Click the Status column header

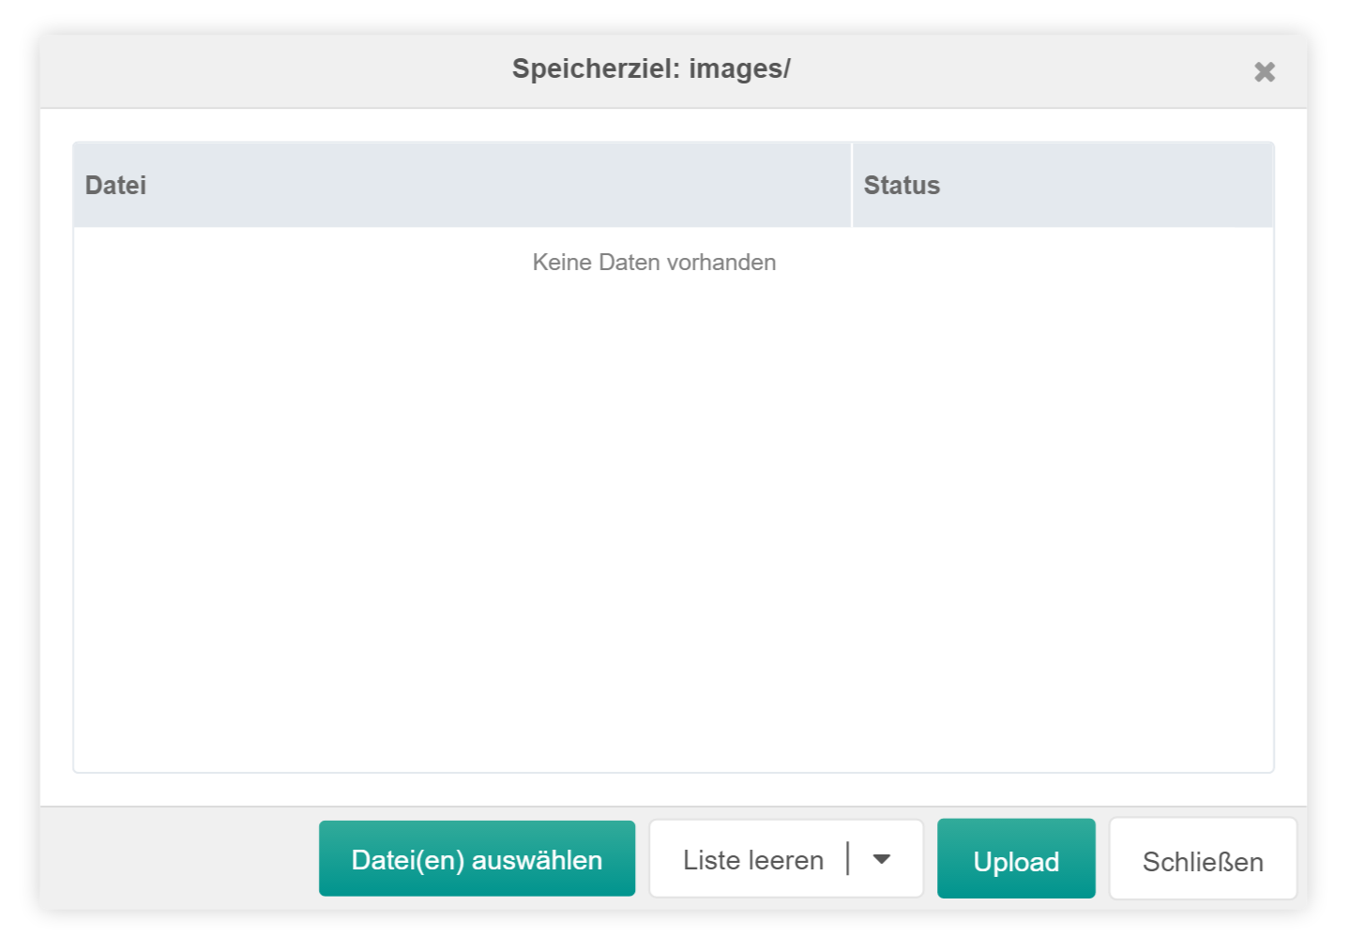click(901, 185)
